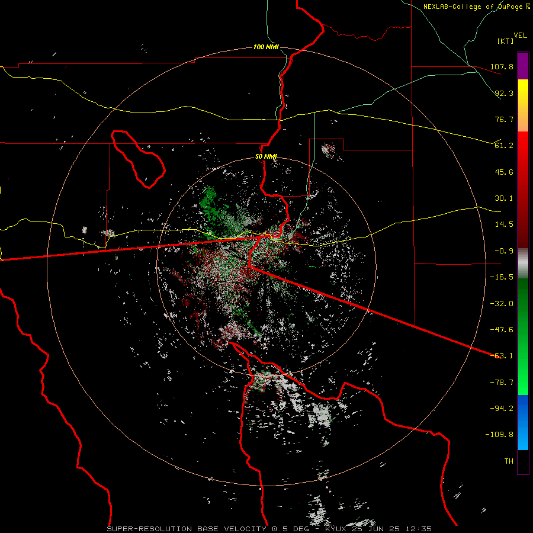
Task: Click the 50 NMI range ring label
Action: [266, 157]
